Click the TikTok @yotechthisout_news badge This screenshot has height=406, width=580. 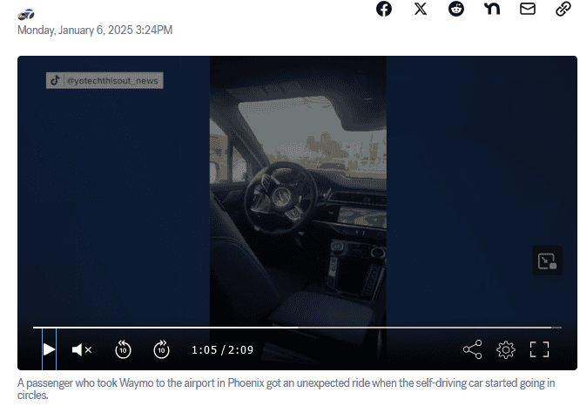105,80
